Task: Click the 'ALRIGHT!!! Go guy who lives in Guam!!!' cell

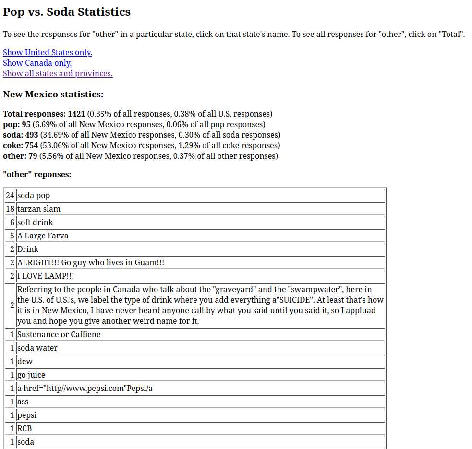Action: (201, 262)
